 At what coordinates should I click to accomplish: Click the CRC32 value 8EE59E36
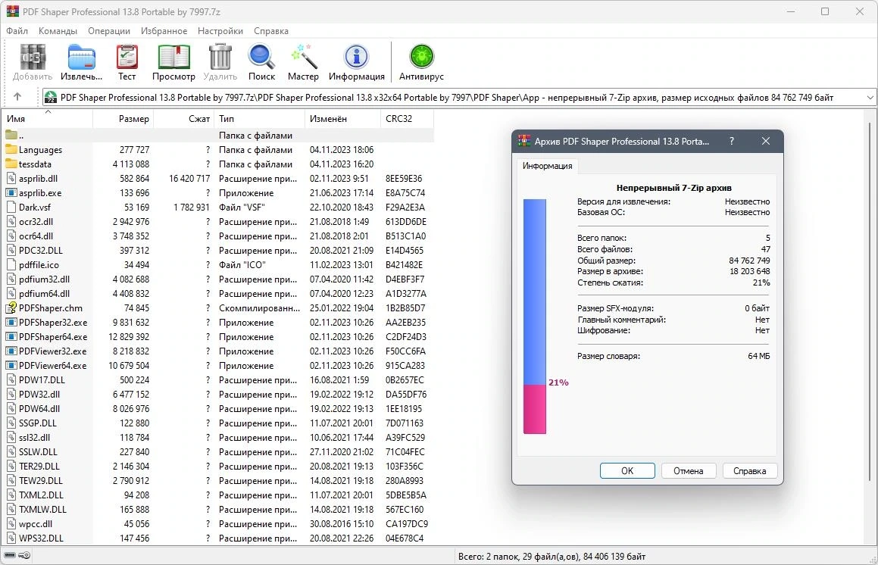404,179
